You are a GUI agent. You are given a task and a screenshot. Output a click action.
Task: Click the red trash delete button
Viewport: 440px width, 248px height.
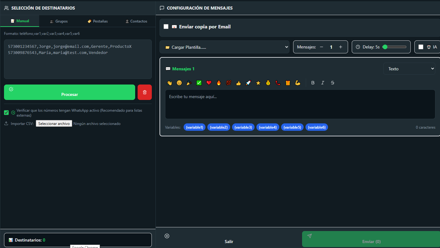pyautogui.click(x=144, y=92)
